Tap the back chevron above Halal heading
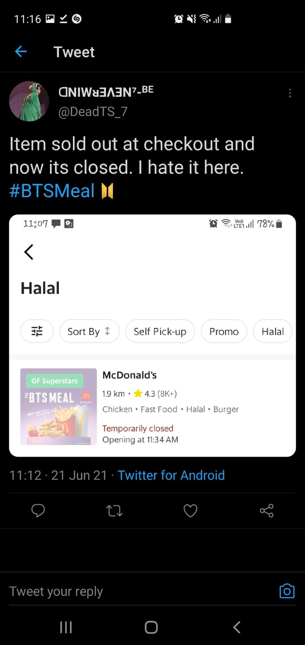305x645 pixels. coord(29,252)
